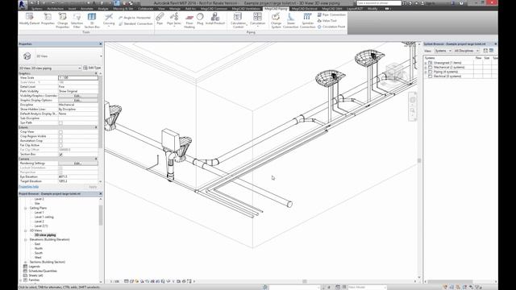The image size is (516, 290).
Task: Click the Project Browser vertical scrollbar
Action: click(101, 215)
